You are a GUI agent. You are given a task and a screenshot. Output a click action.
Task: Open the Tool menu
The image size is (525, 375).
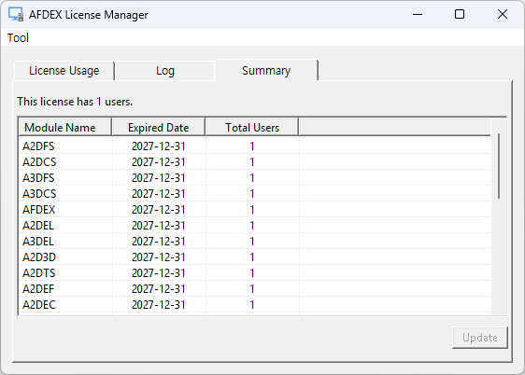18,37
